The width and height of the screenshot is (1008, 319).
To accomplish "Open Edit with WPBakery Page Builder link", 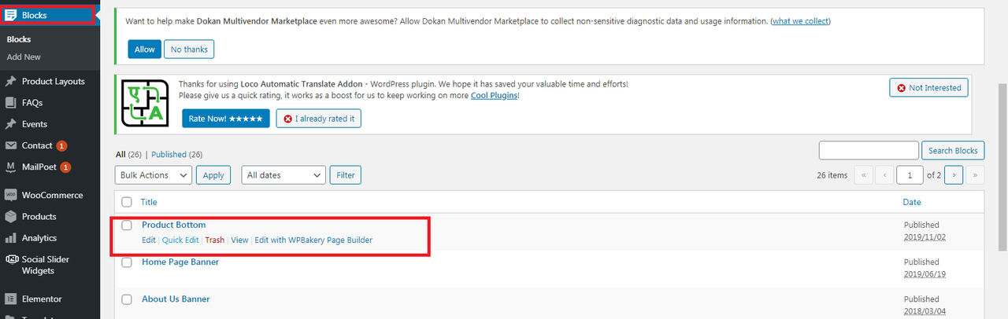I will coord(313,240).
